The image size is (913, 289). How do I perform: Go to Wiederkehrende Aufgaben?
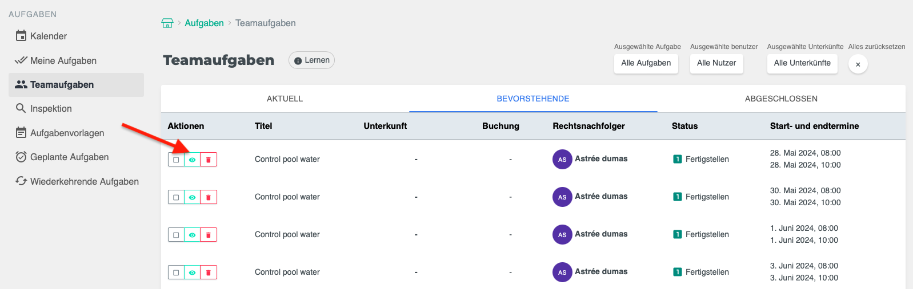84,181
